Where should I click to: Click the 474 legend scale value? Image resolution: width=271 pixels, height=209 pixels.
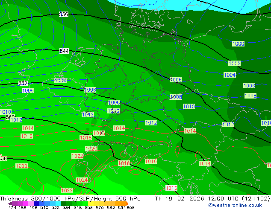[x=12, y=207]
